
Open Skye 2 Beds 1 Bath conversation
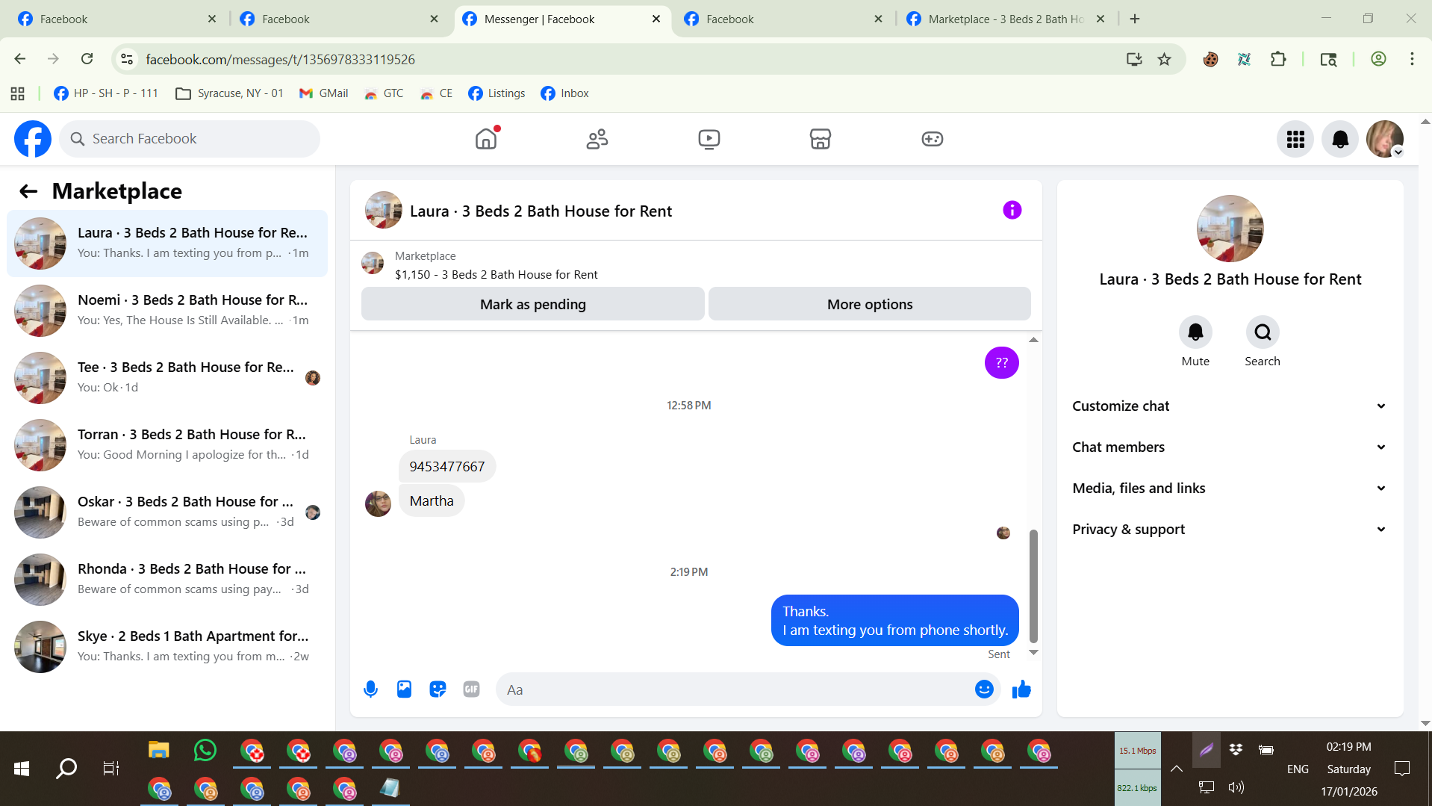pos(167,647)
